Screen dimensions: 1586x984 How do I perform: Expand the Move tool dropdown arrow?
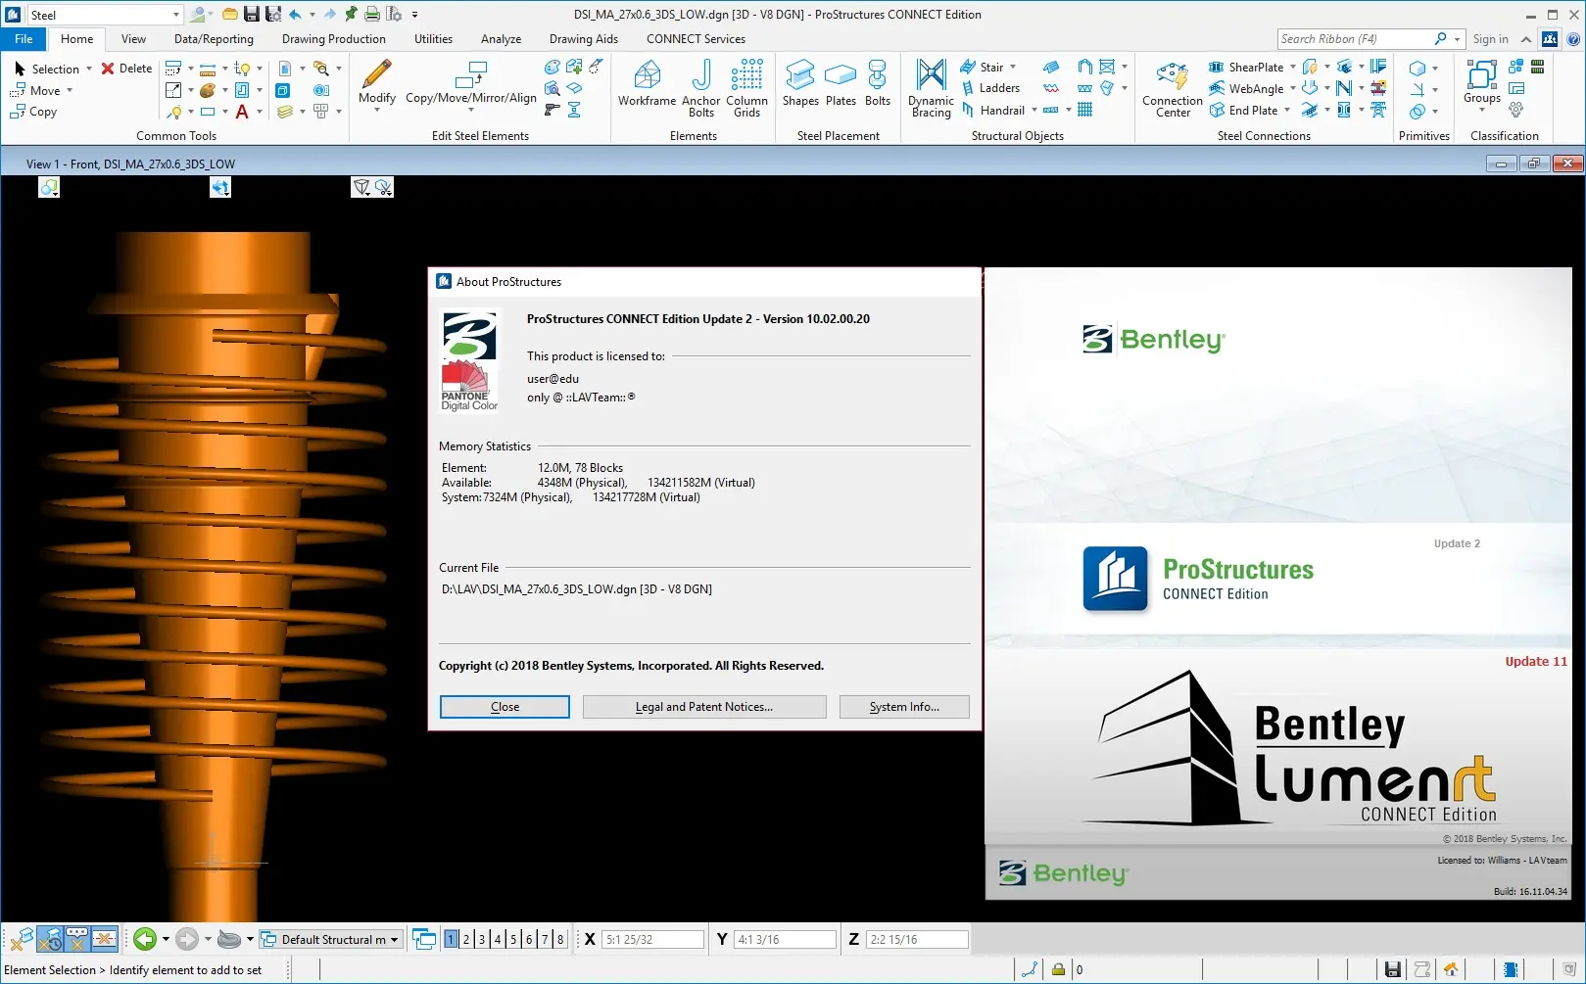(70, 90)
